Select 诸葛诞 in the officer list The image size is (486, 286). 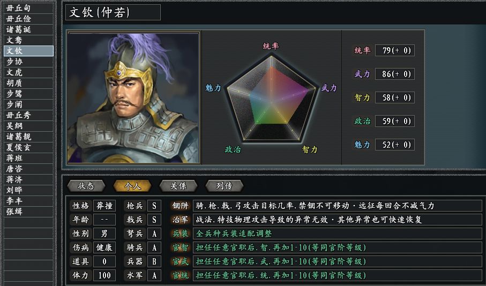pos(28,29)
